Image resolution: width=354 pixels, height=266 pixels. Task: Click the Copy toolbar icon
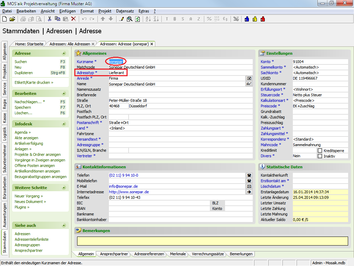(57, 19)
